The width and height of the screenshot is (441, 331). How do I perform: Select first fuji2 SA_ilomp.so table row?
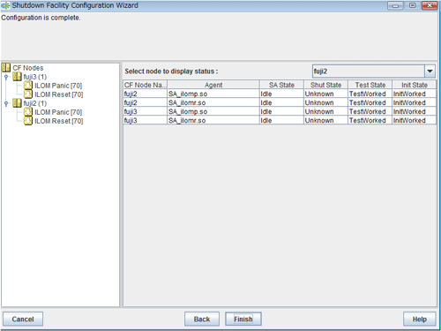click(280, 94)
